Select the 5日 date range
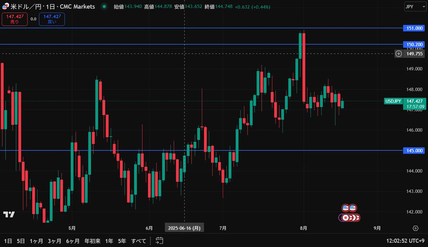Viewport: 428px width, 247px height. 21,241
